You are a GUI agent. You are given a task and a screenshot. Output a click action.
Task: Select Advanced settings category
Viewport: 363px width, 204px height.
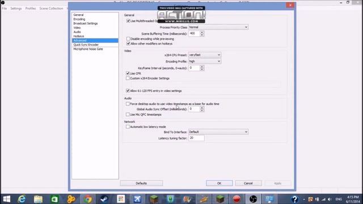point(95,40)
